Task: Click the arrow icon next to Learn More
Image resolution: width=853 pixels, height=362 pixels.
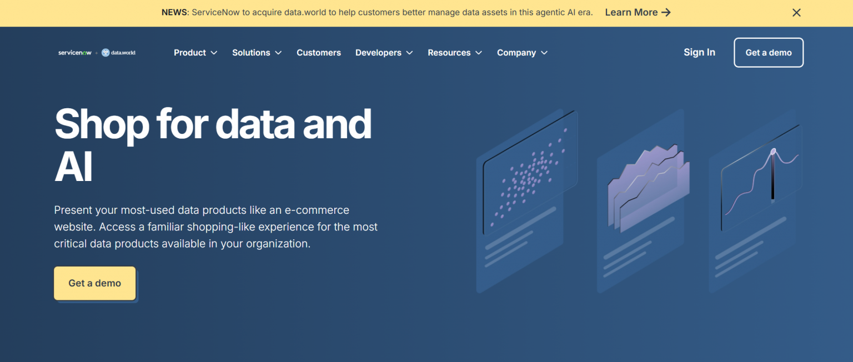Action: [x=668, y=12]
